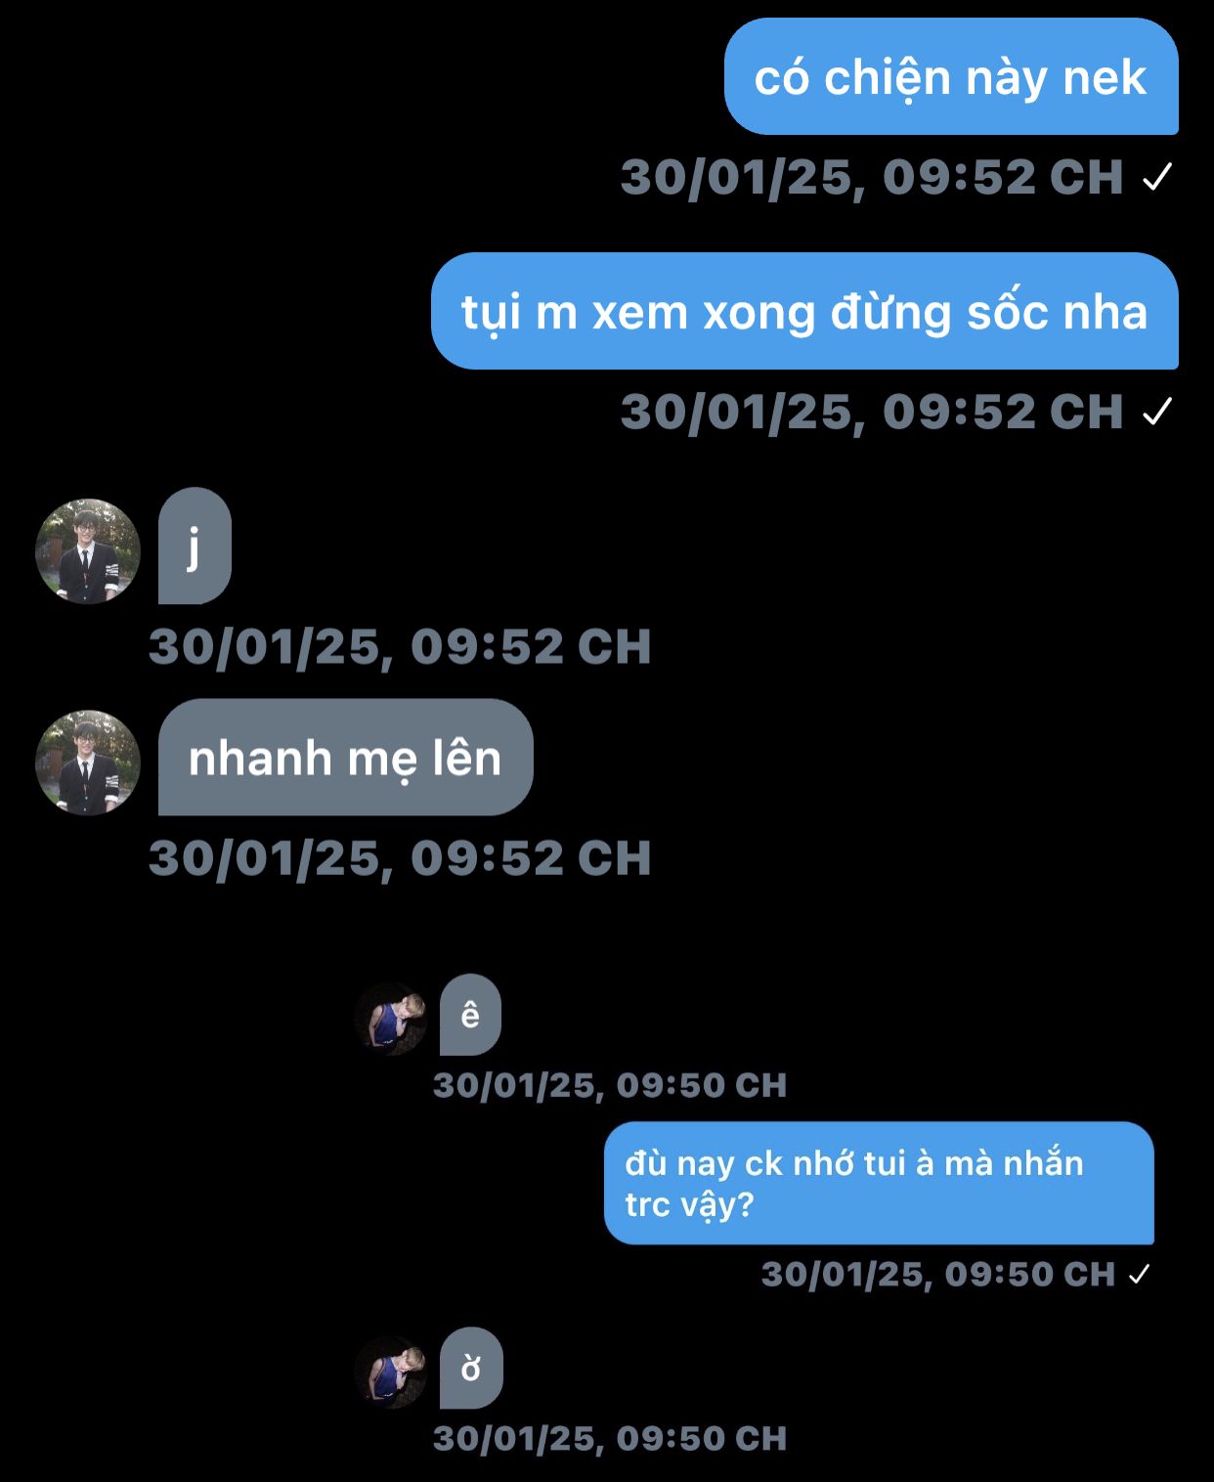The height and width of the screenshot is (1482, 1214).
Task: Tap the timestamp below "nhanh mẹ lên"
Action: 400,858
